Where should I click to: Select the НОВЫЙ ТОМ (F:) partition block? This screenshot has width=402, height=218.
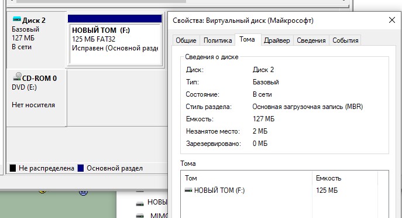pos(115,40)
